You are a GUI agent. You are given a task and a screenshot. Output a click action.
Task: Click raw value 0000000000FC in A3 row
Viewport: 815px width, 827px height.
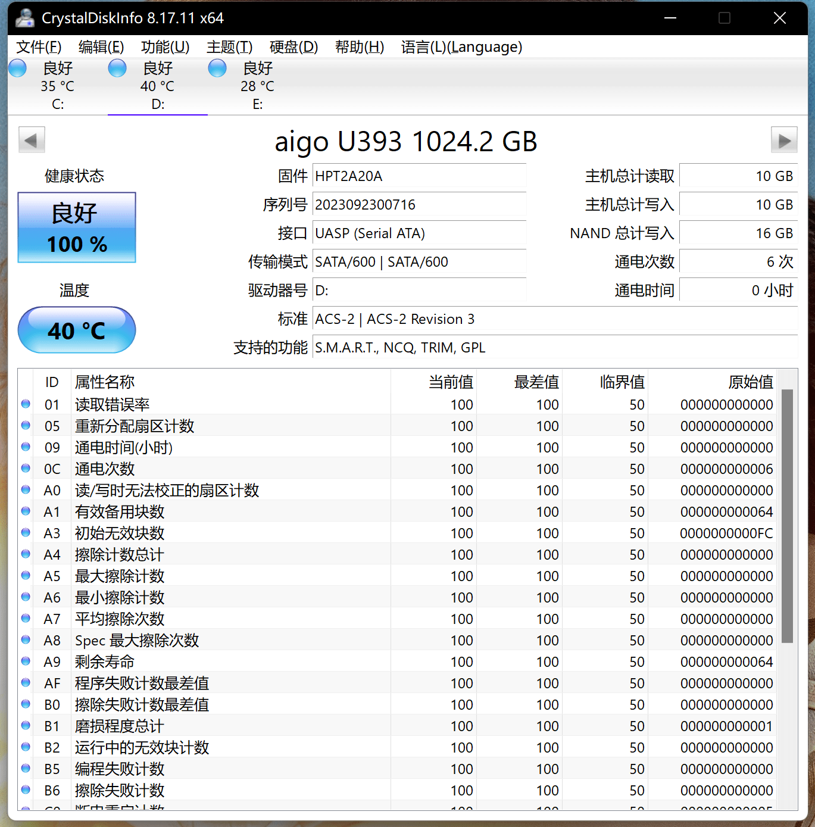[x=726, y=533]
